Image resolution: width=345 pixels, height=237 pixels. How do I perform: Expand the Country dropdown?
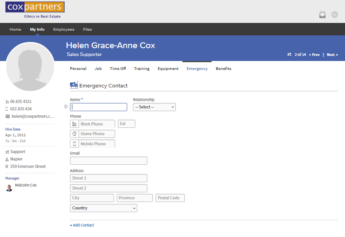[103, 208]
